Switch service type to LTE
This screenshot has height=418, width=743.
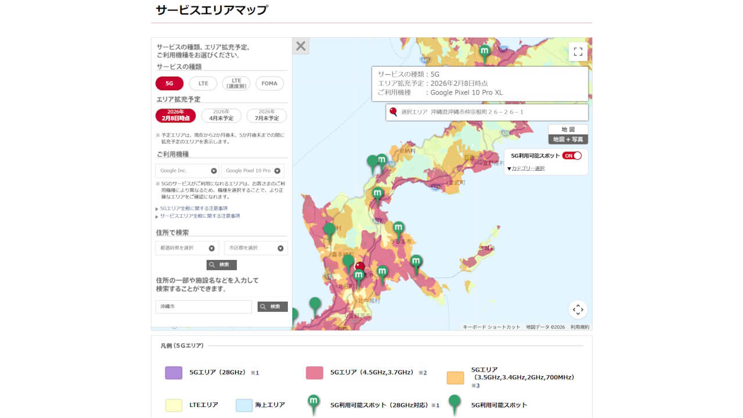pyautogui.click(x=202, y=83)
